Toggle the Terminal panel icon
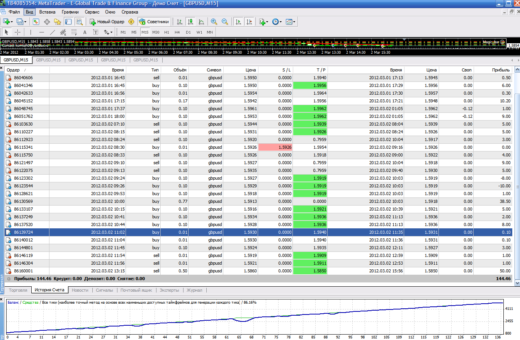520x340 pixels. tap(68, 22)
